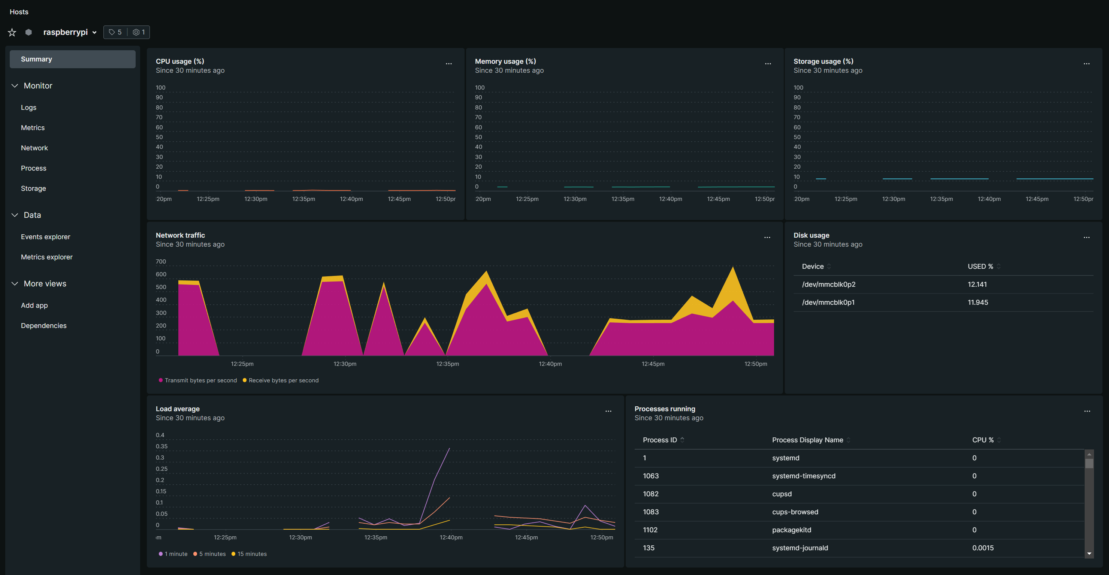Select the systemd process row

point(859,458)
